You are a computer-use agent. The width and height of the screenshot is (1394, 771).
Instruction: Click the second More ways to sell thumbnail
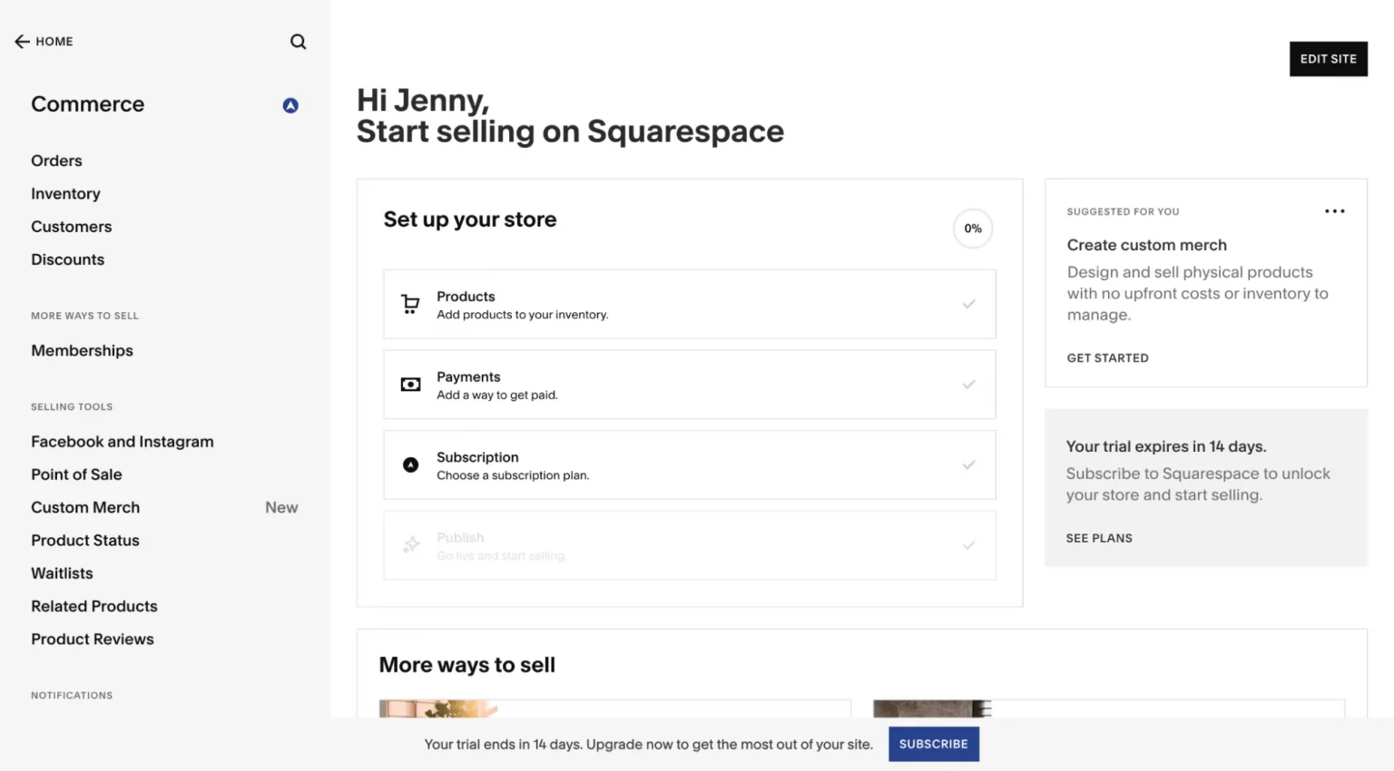[932, 708]
